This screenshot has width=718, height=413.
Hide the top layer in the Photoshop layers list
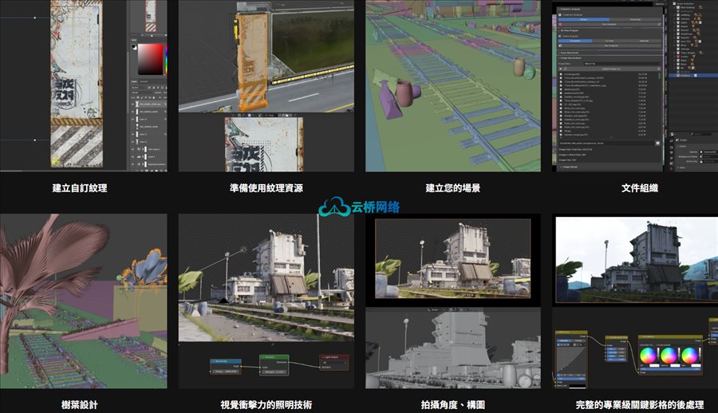click(133, 104)
